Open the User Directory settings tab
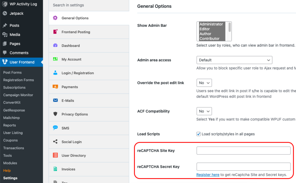The width and height of the screenshot is (296, 183). 89,156
